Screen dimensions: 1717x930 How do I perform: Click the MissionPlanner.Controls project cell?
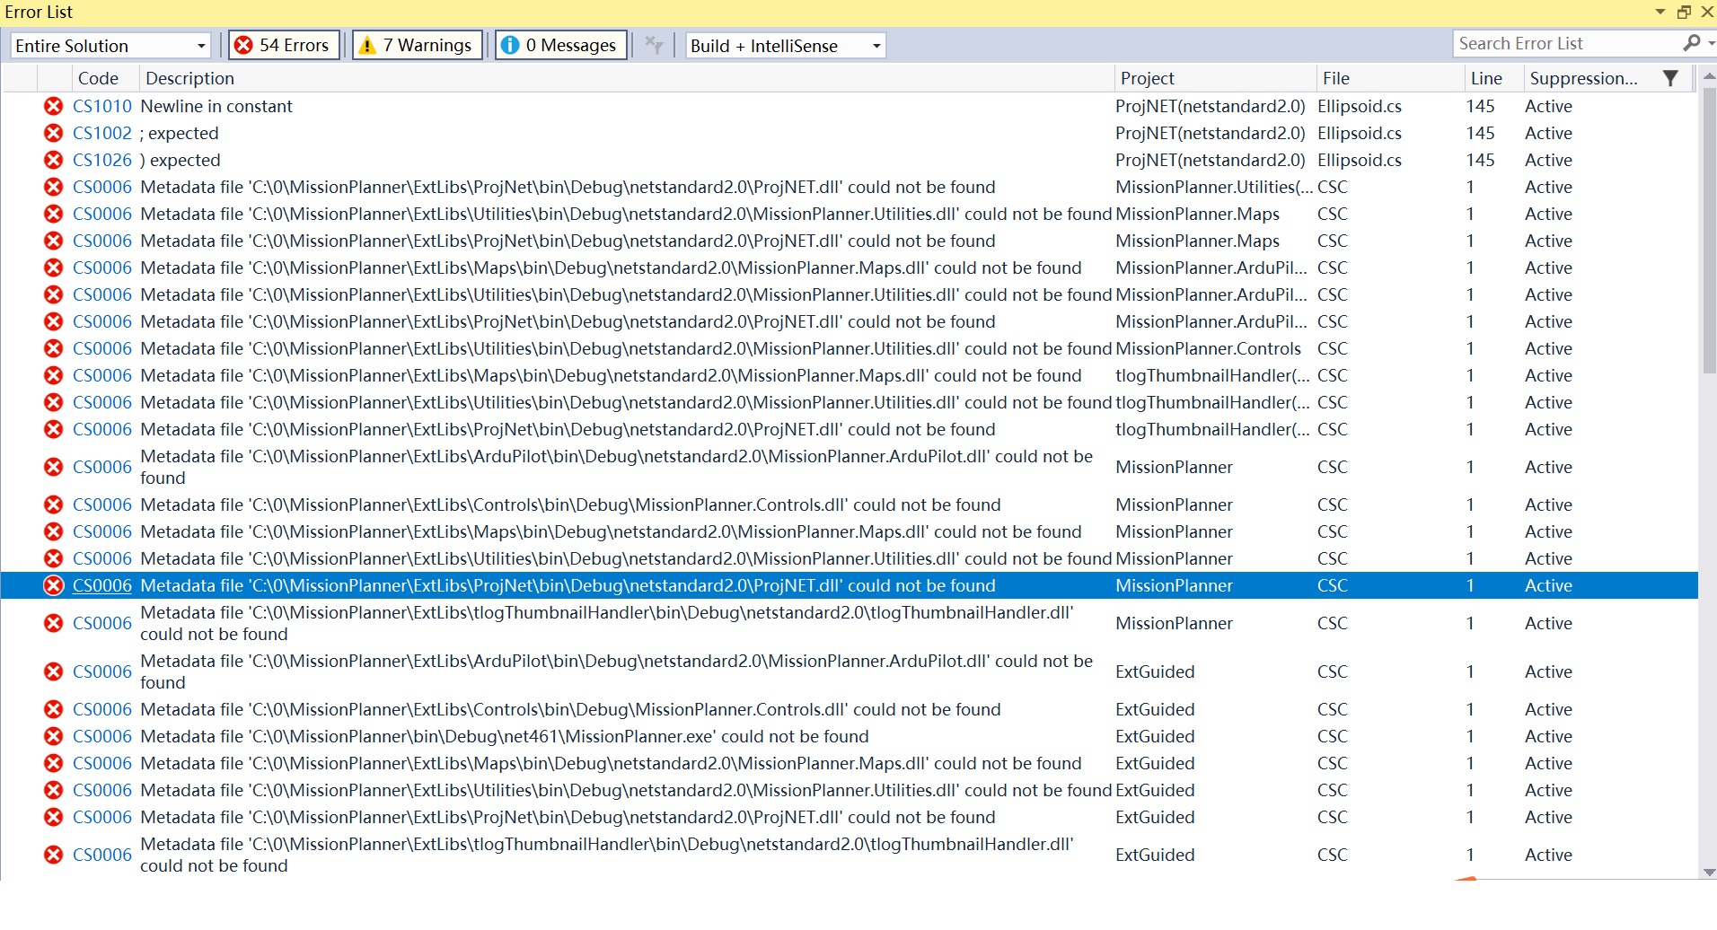(x=1208, y=348)
